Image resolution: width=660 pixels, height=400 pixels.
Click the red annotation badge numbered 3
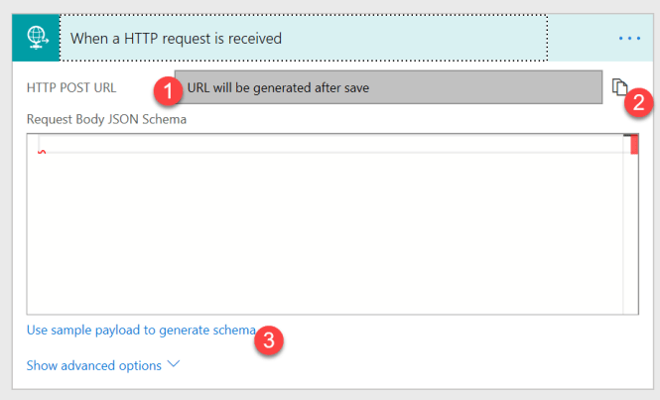[269, 339]
